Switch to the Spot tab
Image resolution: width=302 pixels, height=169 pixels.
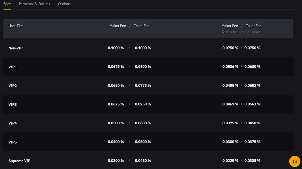[7, 4]
